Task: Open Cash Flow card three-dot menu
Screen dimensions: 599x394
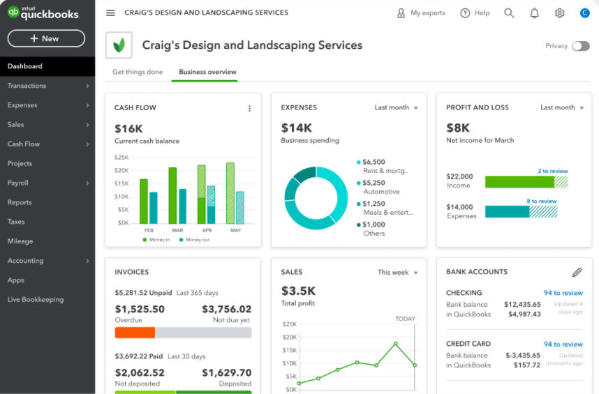Action: tap(249, 108)
